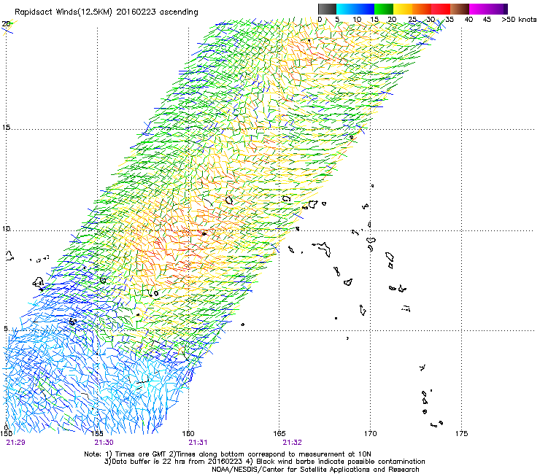Click the purple '21:32' time label
The width and height of the screenshot is (540, 474).
click(292, 443)
